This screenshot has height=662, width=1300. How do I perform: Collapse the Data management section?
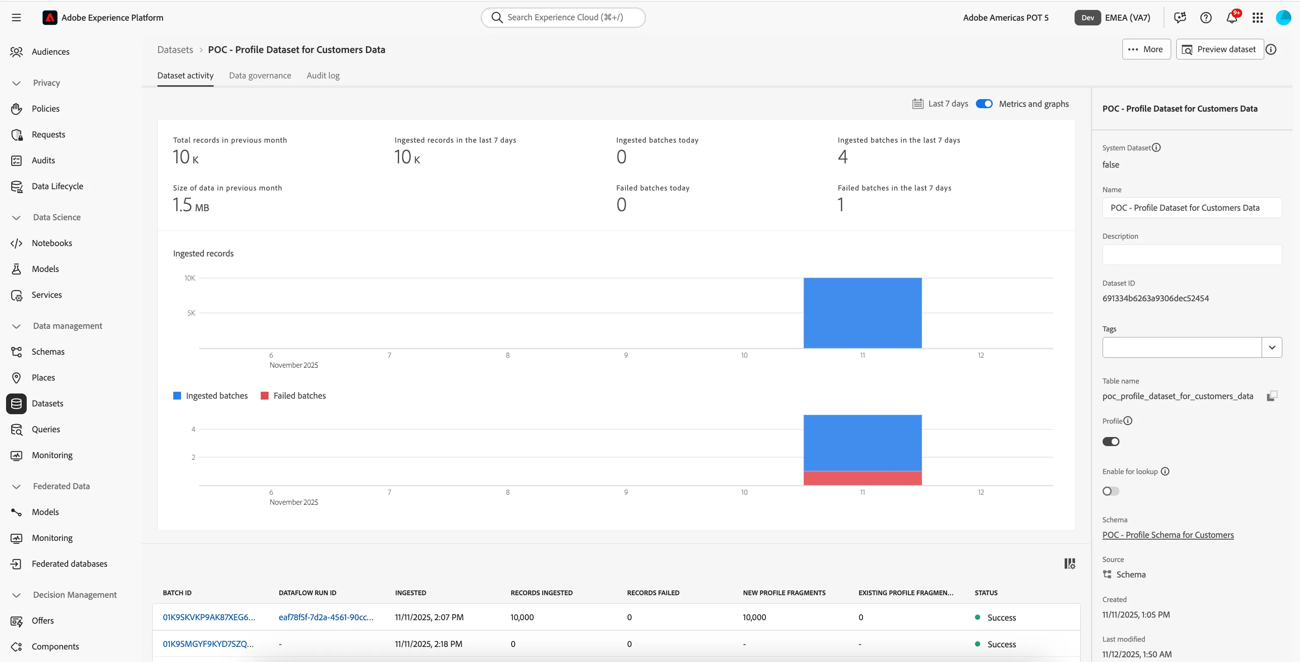pos(16,326)
